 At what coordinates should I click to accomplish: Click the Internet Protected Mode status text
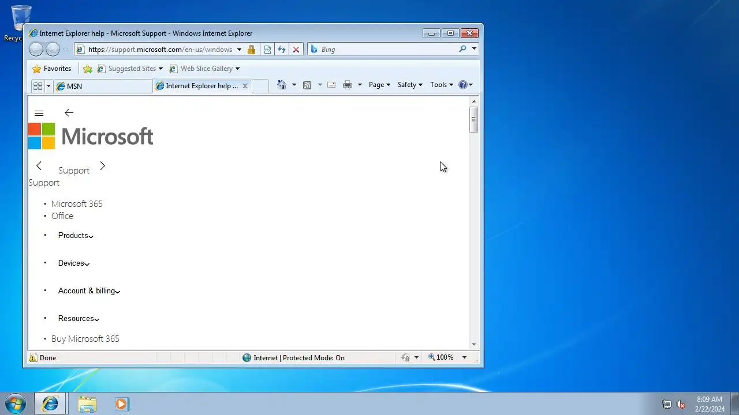299,358
